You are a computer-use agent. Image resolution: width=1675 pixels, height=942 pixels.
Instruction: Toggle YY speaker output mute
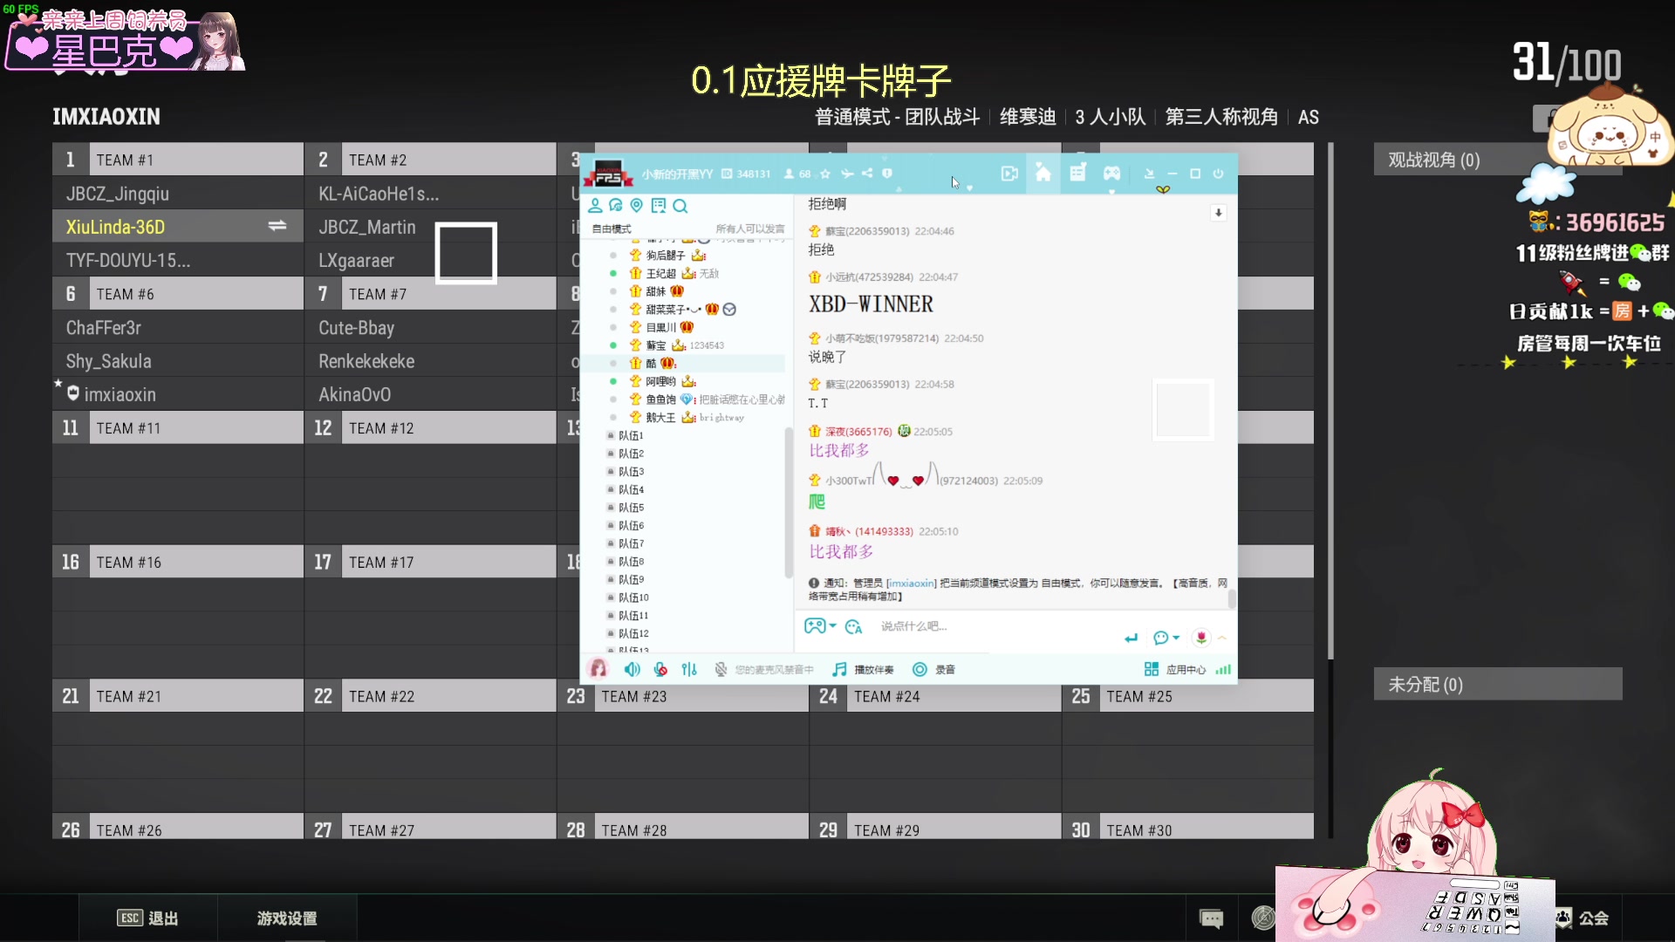pyautogui.click(x=632, y=669)
